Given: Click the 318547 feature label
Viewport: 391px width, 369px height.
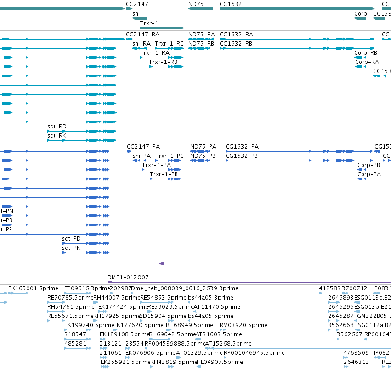Looking at the screenshot, I should point(75,334).
